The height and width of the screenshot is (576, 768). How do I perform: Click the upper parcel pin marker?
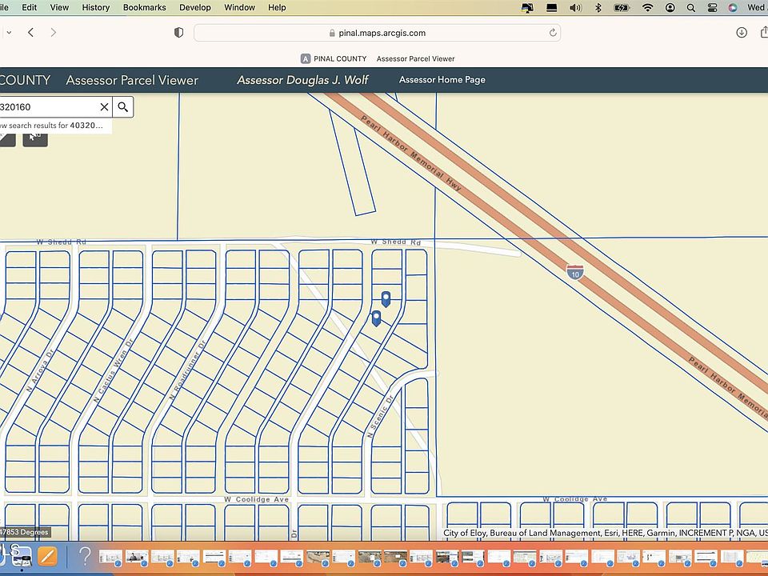click(386, 298)
